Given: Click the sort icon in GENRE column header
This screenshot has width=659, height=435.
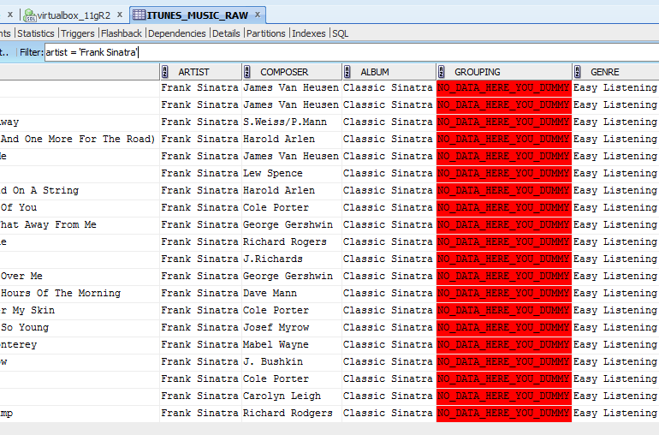Looking at the screenshot, I should [578, 72].
